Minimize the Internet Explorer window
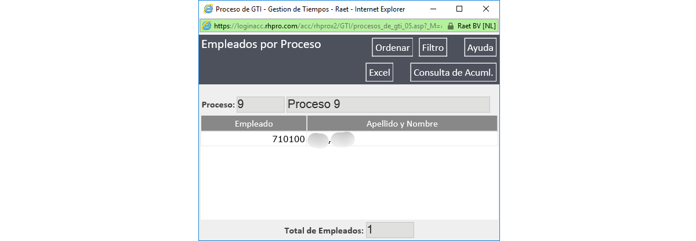This screenshot has width=696, height=241. pos(432,9)
